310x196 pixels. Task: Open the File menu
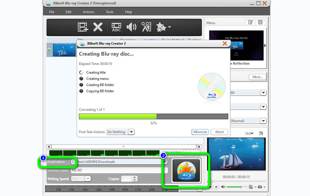pyautogui.click(x=51, y=12)
